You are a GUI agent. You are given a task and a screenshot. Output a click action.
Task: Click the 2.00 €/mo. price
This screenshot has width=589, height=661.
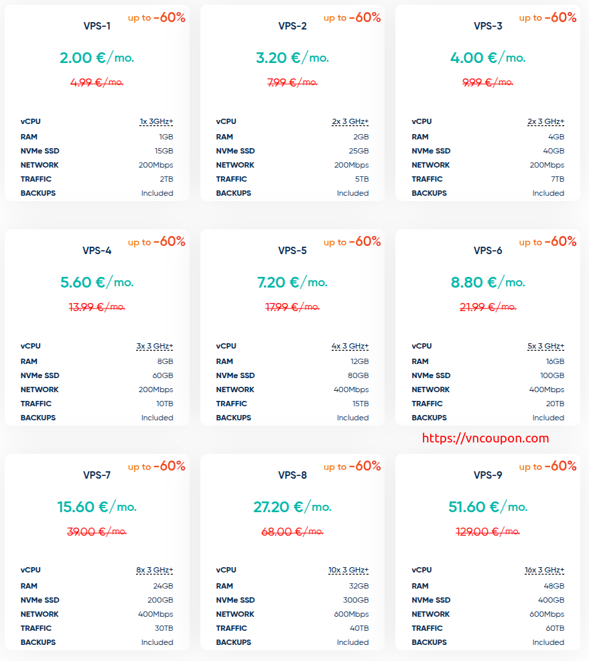tap(96, 58)
